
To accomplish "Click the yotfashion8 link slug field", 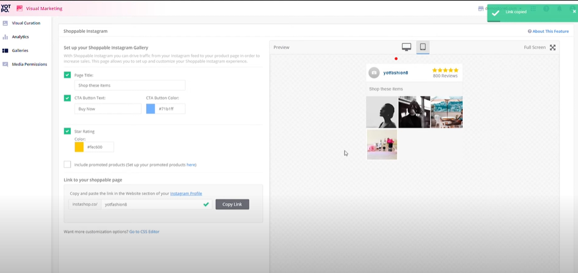I will (156, 204).
